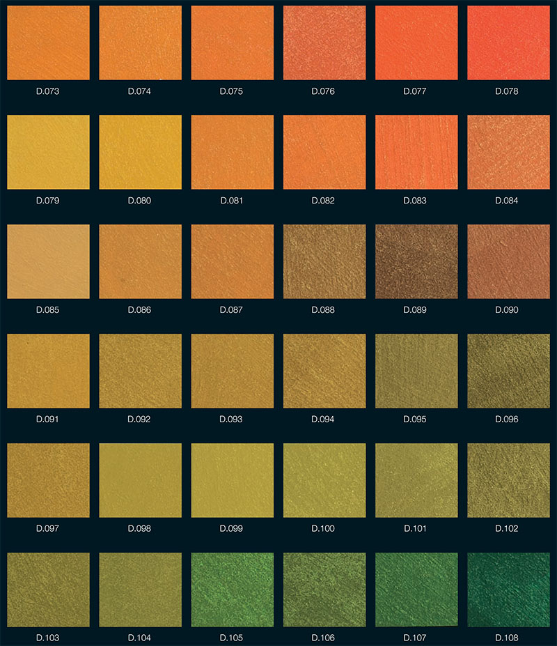557x646 pixels.
Task: Pick the gold swatch D.091
Action: [48, 371]
